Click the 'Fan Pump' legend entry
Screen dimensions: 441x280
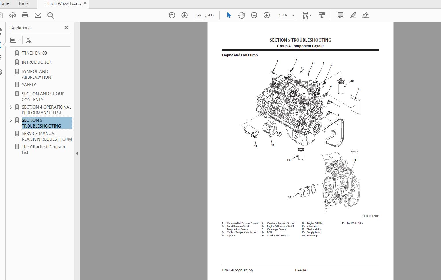pyautogui.click(x=312, y=235)
